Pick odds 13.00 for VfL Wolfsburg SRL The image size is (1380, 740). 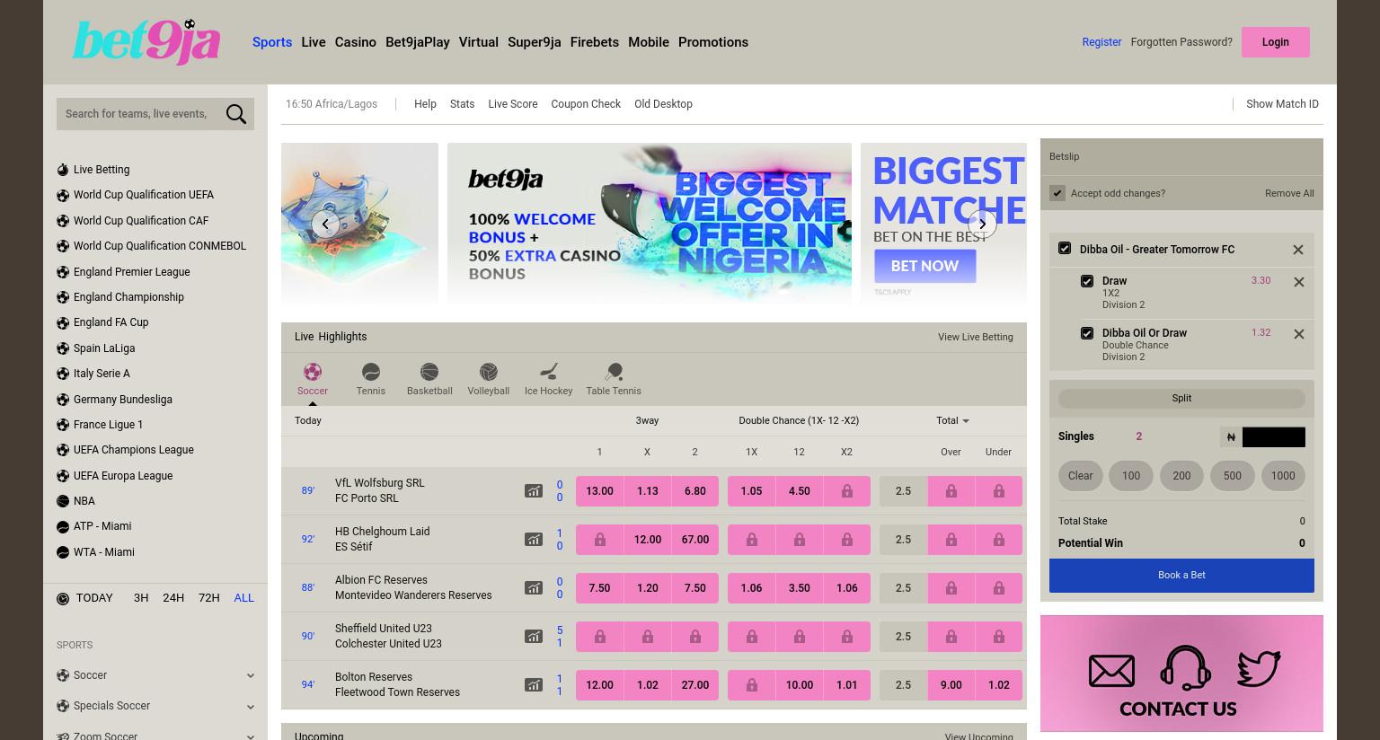(599, 491)
